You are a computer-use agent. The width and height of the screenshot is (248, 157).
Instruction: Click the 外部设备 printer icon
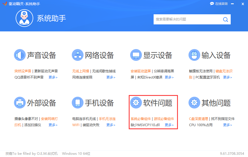click(x=20, y=103)
